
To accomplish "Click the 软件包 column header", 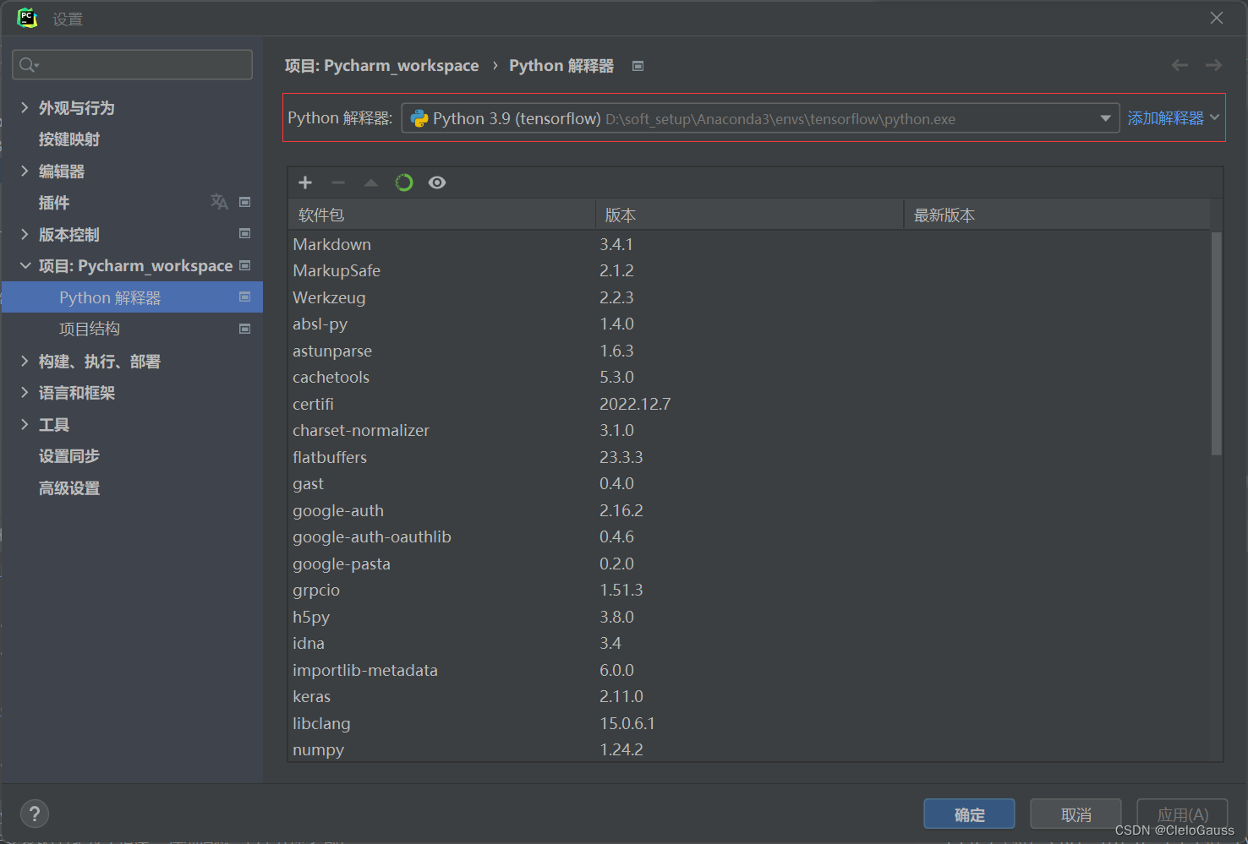I will (441, 215).
